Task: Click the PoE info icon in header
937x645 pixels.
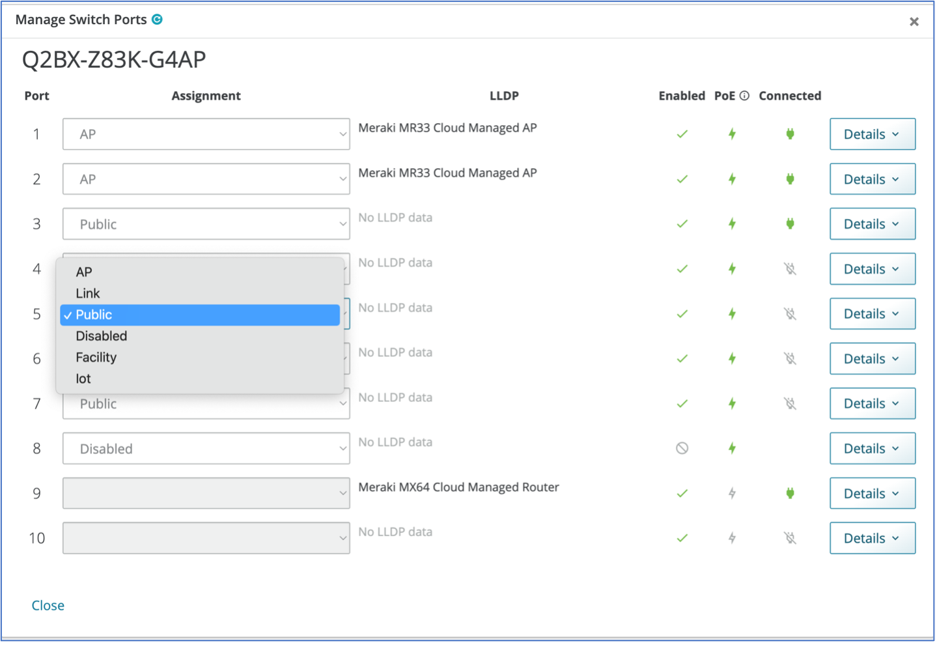Action: point(744,96)
